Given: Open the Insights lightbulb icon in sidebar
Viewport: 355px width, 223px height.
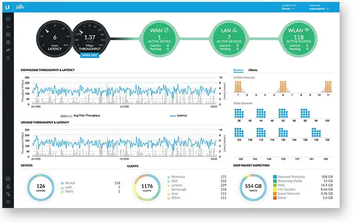Looking at the screenshot, I should point(8,58).
